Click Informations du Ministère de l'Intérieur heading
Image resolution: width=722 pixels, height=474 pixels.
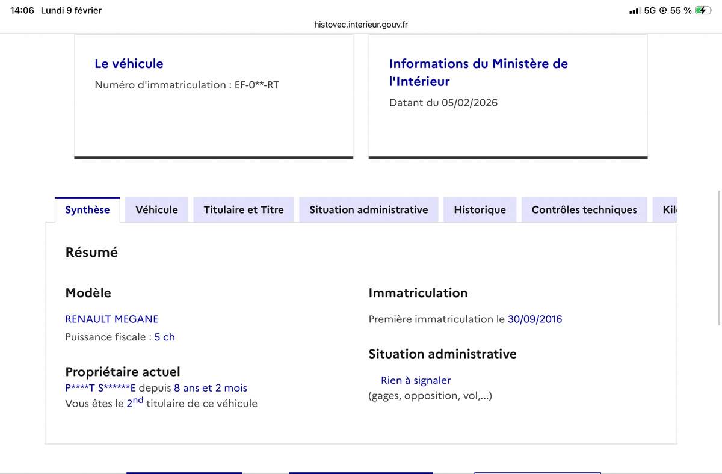[x=478, y=72]
